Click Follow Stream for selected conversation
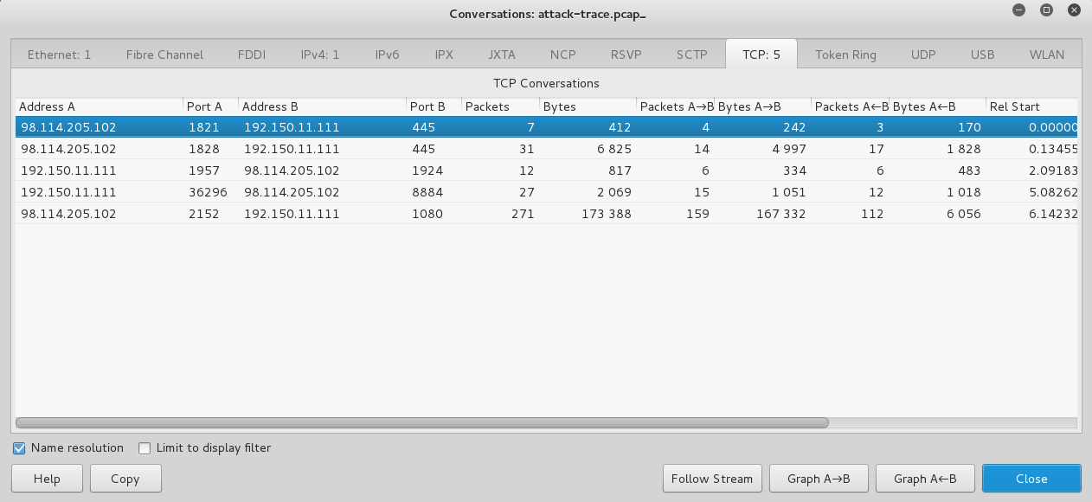Viewport: 1092px width, 502px height. 711,478
